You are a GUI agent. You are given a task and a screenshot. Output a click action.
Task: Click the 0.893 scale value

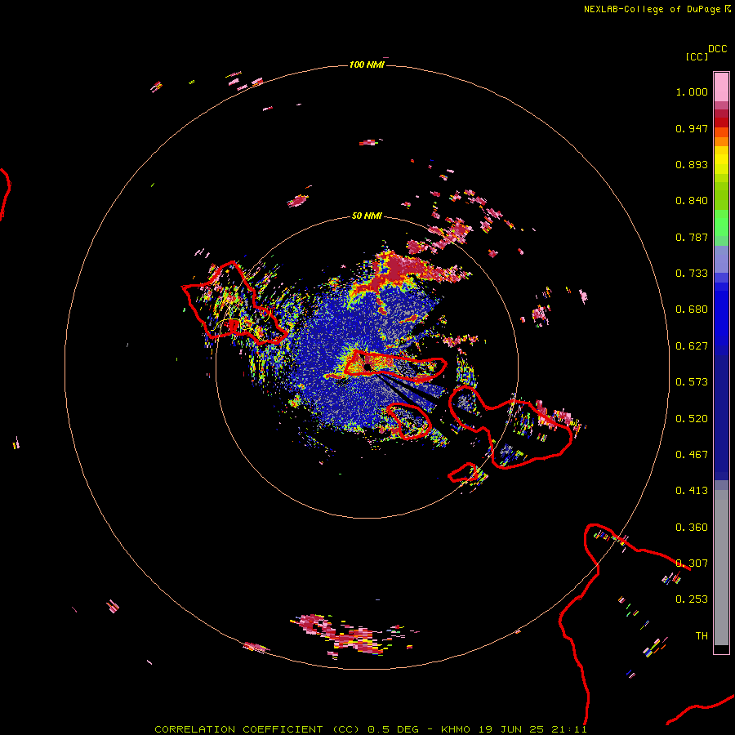692,164
